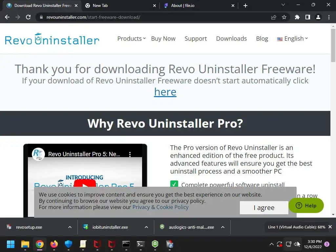
Task: Open the tab search chevron
Action: 283,5
